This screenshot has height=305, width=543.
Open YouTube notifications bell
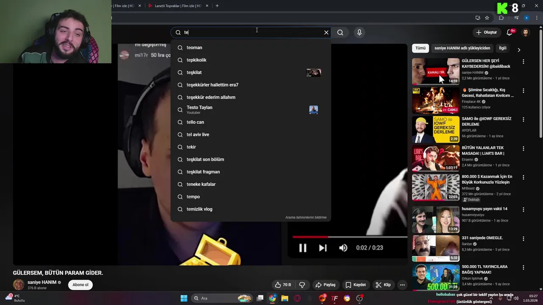pos(510,32)
